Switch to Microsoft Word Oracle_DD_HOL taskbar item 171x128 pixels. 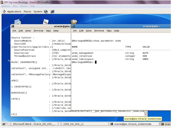pos(32,124)
